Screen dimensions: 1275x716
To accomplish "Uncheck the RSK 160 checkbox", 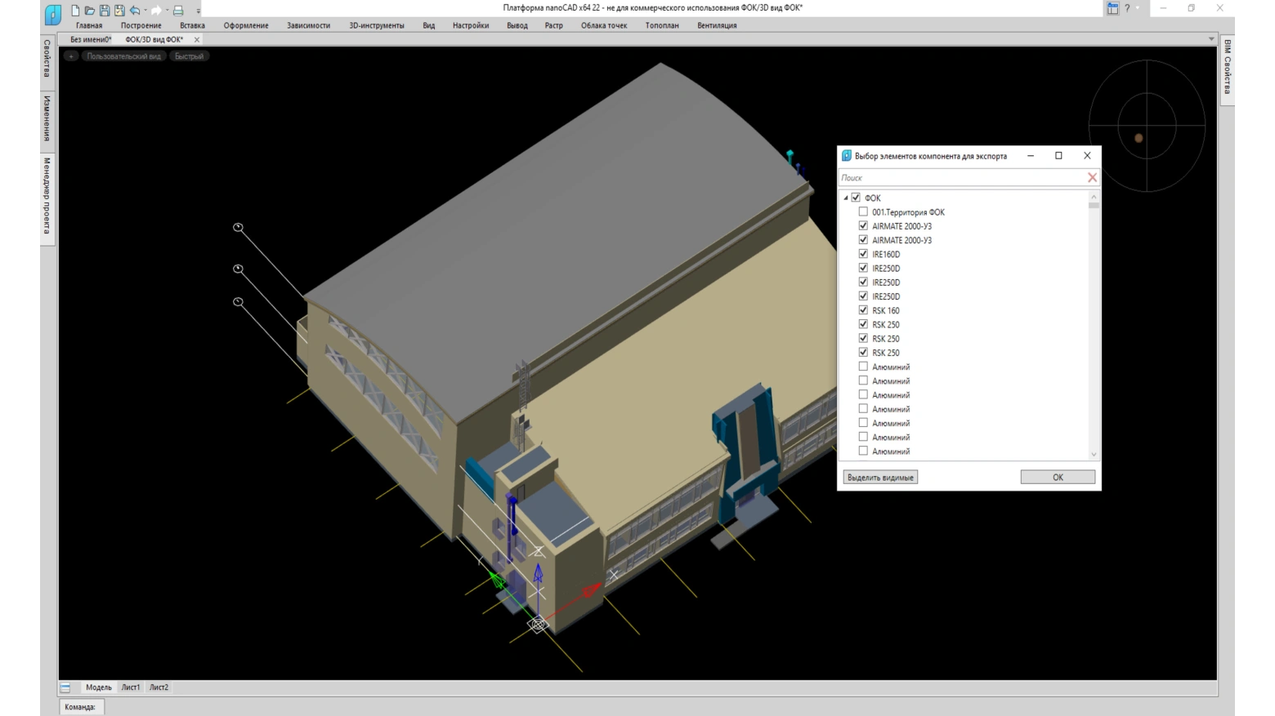I will tap(863, 310).
